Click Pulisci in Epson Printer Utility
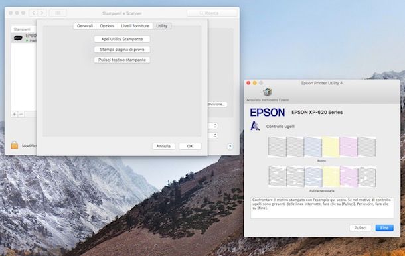405x256 pixels. point(361,228)
